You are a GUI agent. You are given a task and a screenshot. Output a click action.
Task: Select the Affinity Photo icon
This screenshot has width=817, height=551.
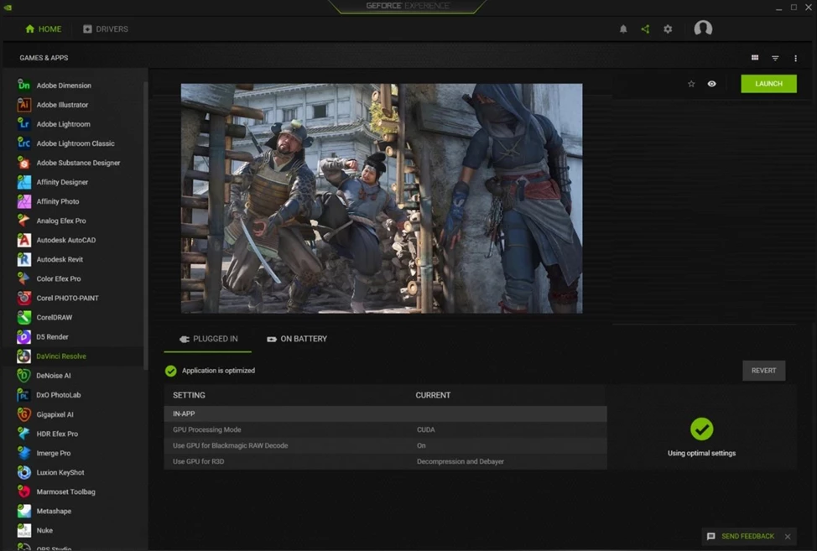(24, 201)
